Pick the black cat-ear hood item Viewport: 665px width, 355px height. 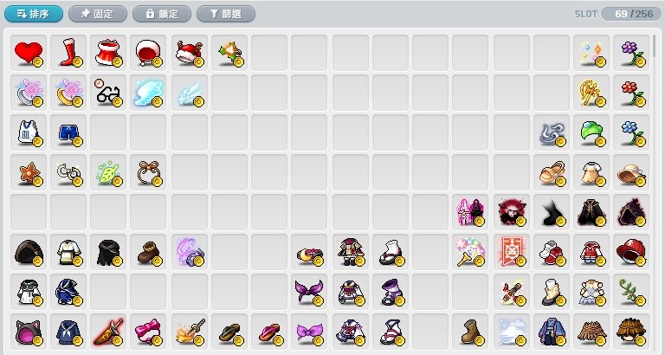point(28,332)
